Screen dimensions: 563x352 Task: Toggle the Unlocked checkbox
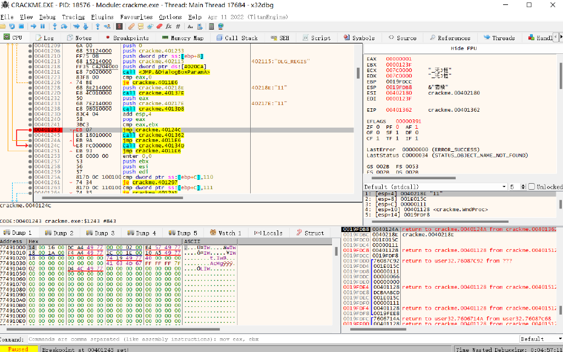532,187
